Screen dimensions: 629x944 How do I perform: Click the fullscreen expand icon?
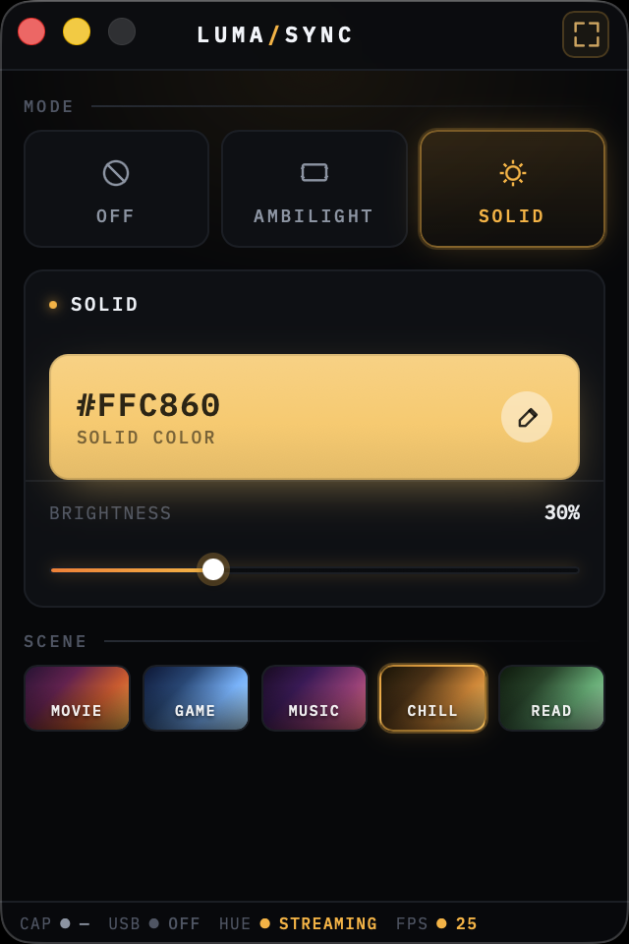(x=586, y=34)
